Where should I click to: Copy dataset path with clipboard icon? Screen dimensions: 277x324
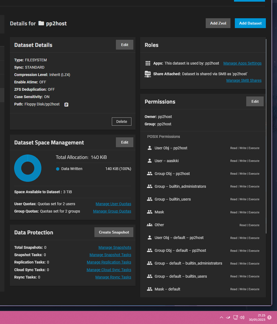pyautogui.click(x=66, y=104)
